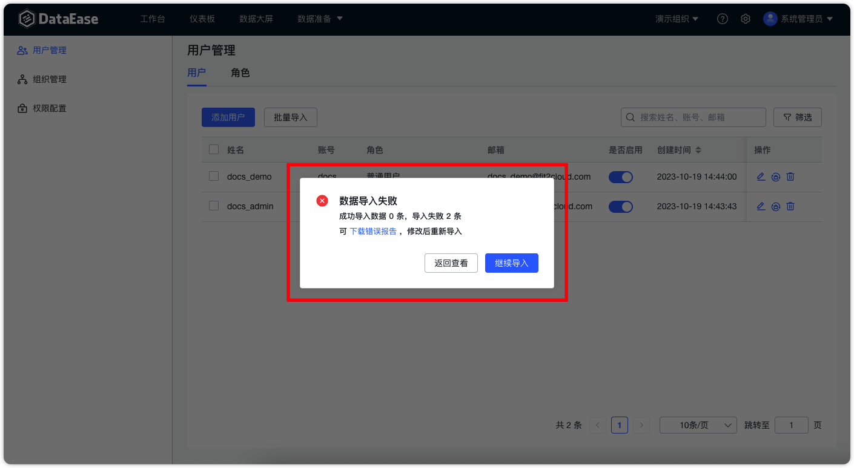
Task: Click the 用户管理 sidebar icon
Action: [x=22, y=50]
